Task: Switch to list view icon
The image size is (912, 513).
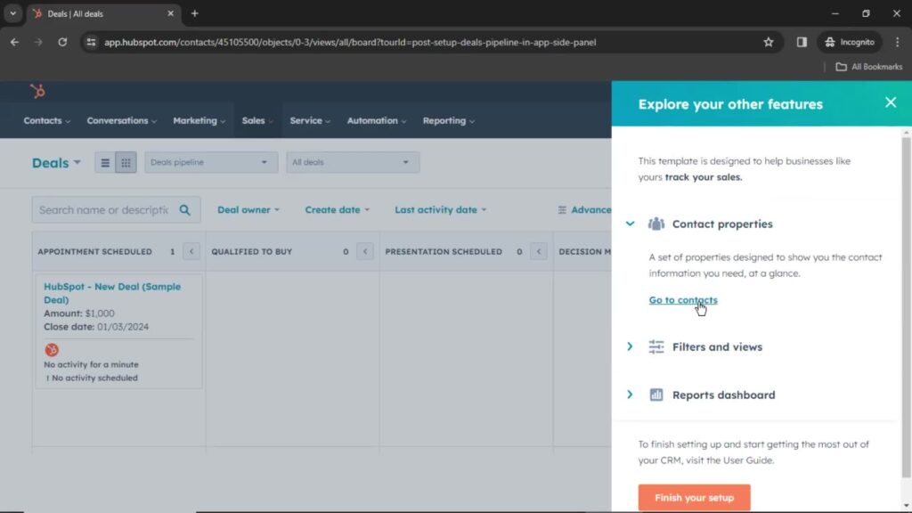Action: [105, 163]
